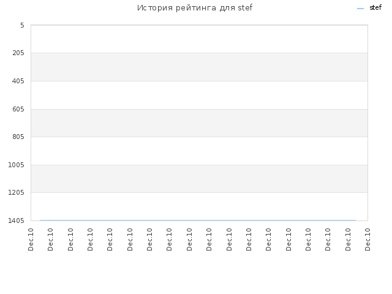Click the blue legend line swatch
The image size is (392, 294).
[x=360, y=9]
